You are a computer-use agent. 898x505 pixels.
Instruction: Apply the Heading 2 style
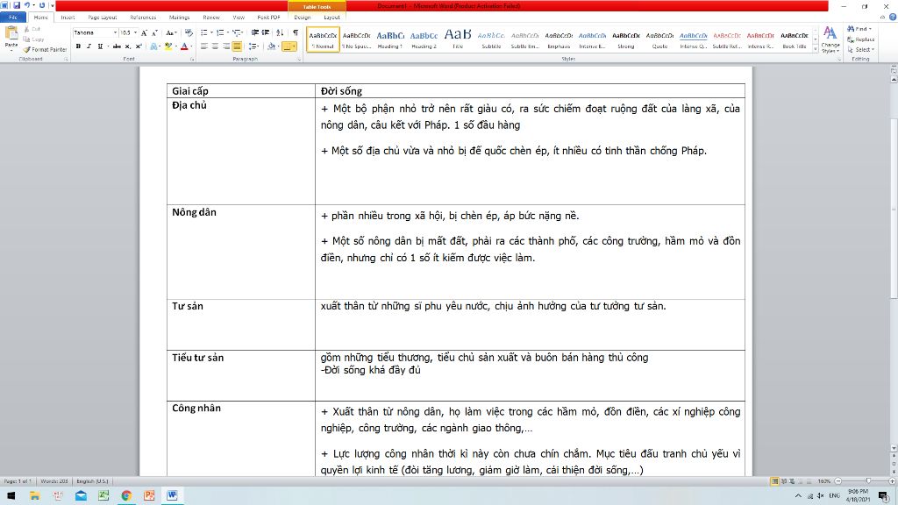pyautogui.click(x=424, y=39)
